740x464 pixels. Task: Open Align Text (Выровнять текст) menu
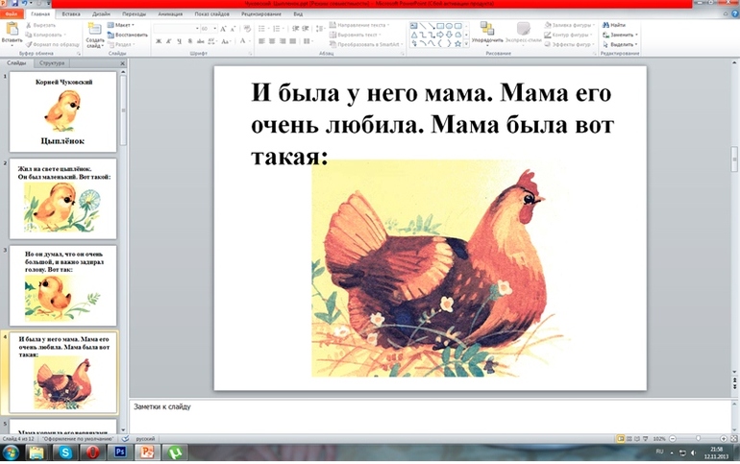[355, 35]
